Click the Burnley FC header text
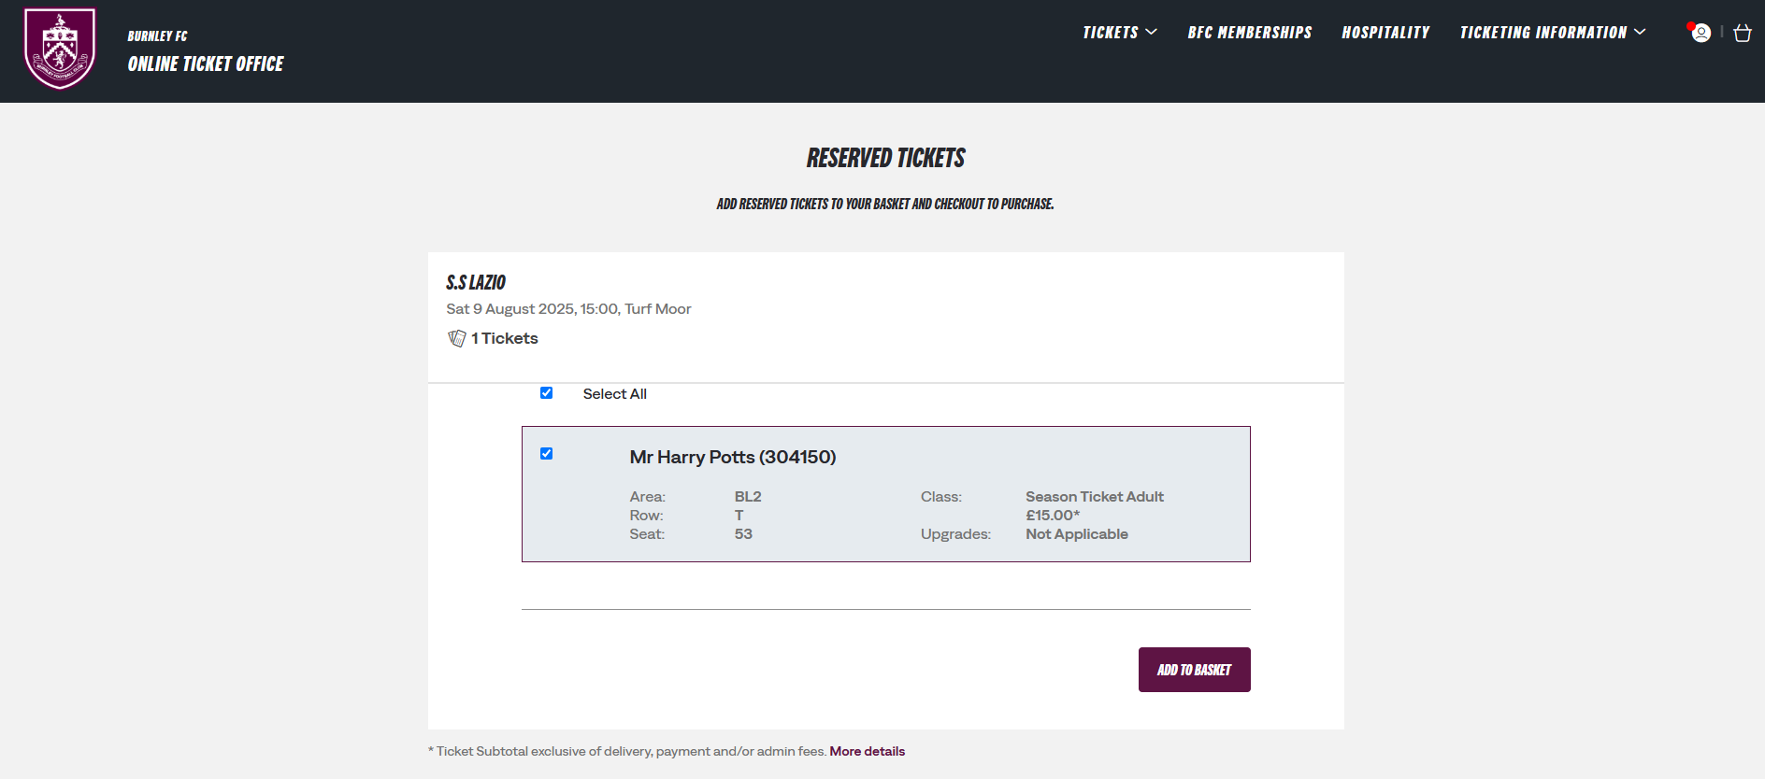 157,36
